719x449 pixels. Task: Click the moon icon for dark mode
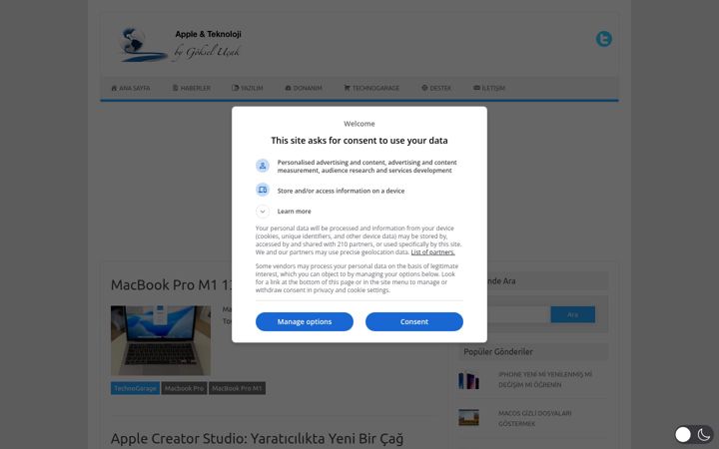704,434
